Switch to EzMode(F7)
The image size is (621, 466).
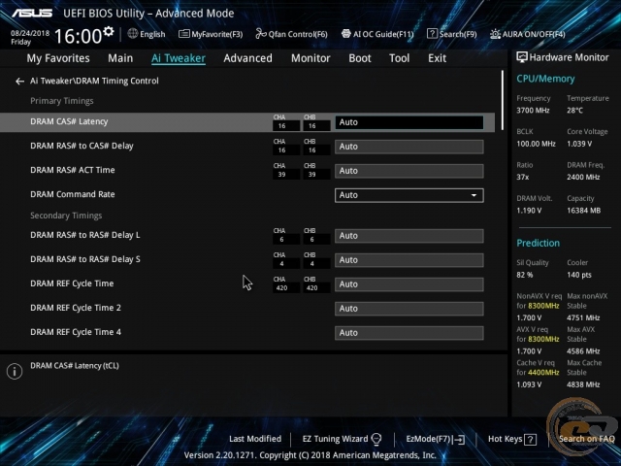coord(436,439)
